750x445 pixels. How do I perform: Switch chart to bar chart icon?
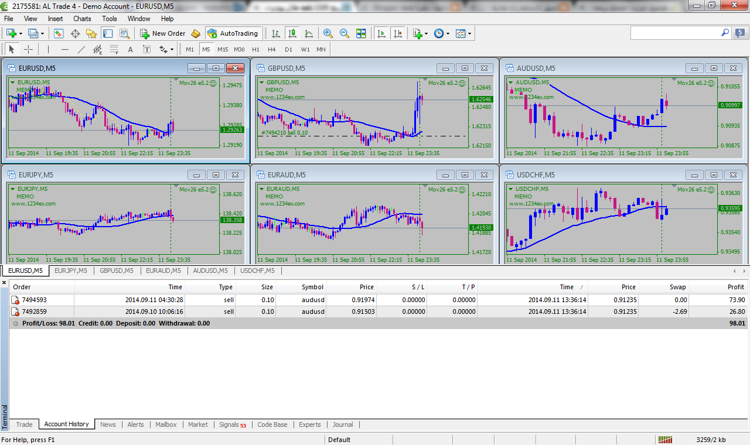tap(275, 33)
